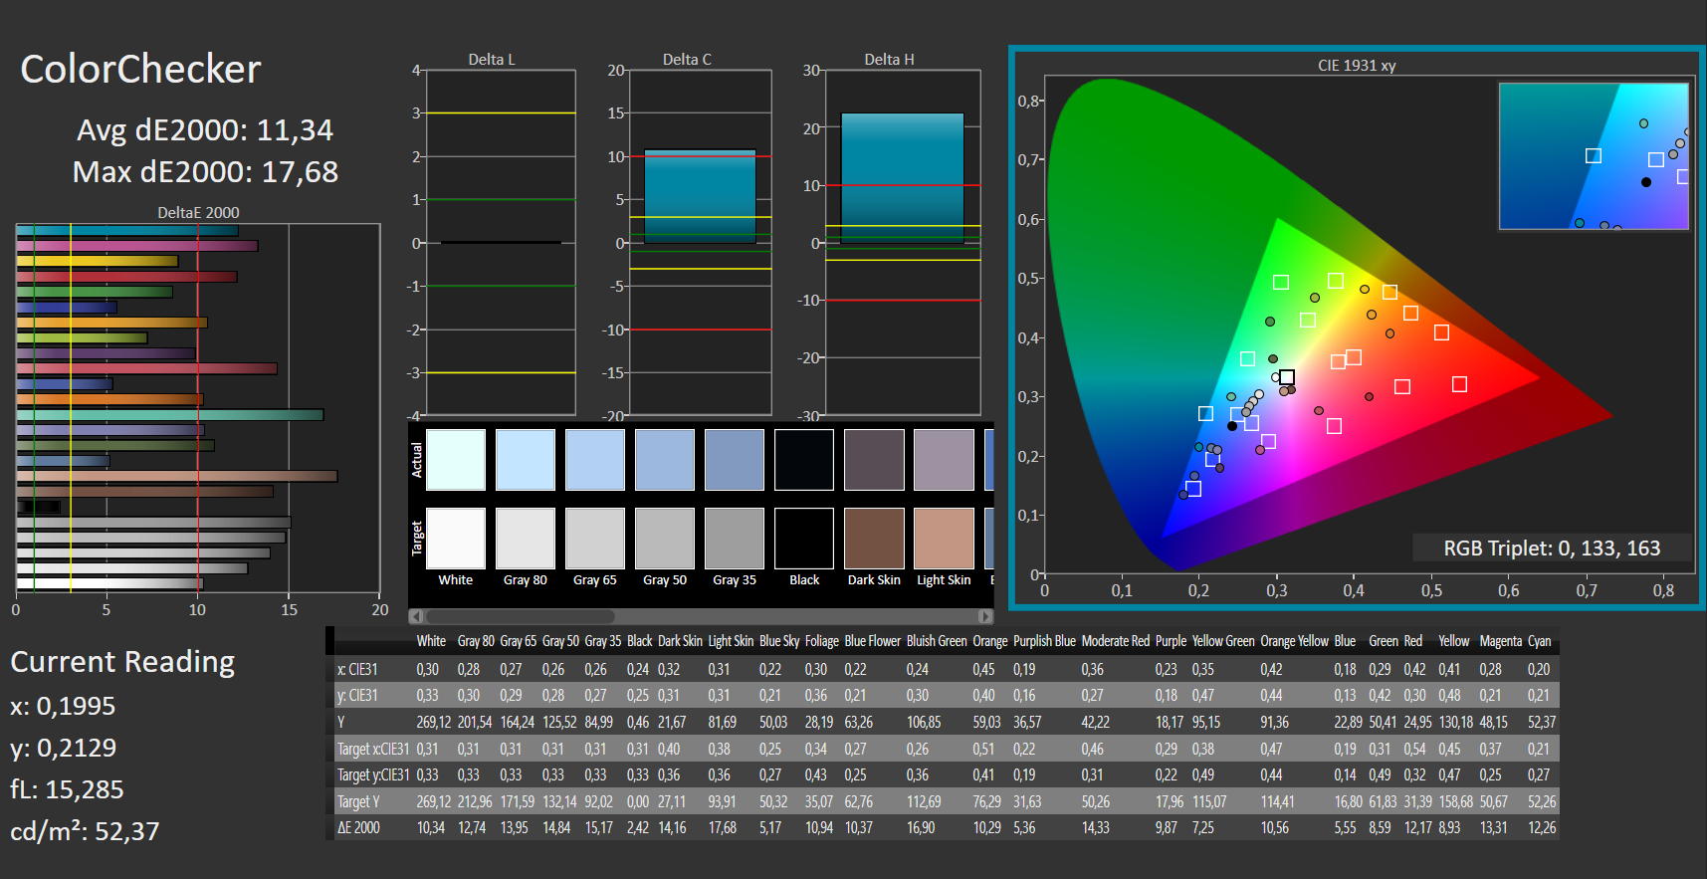Click the swatch strip's left scroll arrow
Screen dimensions: 1707x879
coord(416,616)
